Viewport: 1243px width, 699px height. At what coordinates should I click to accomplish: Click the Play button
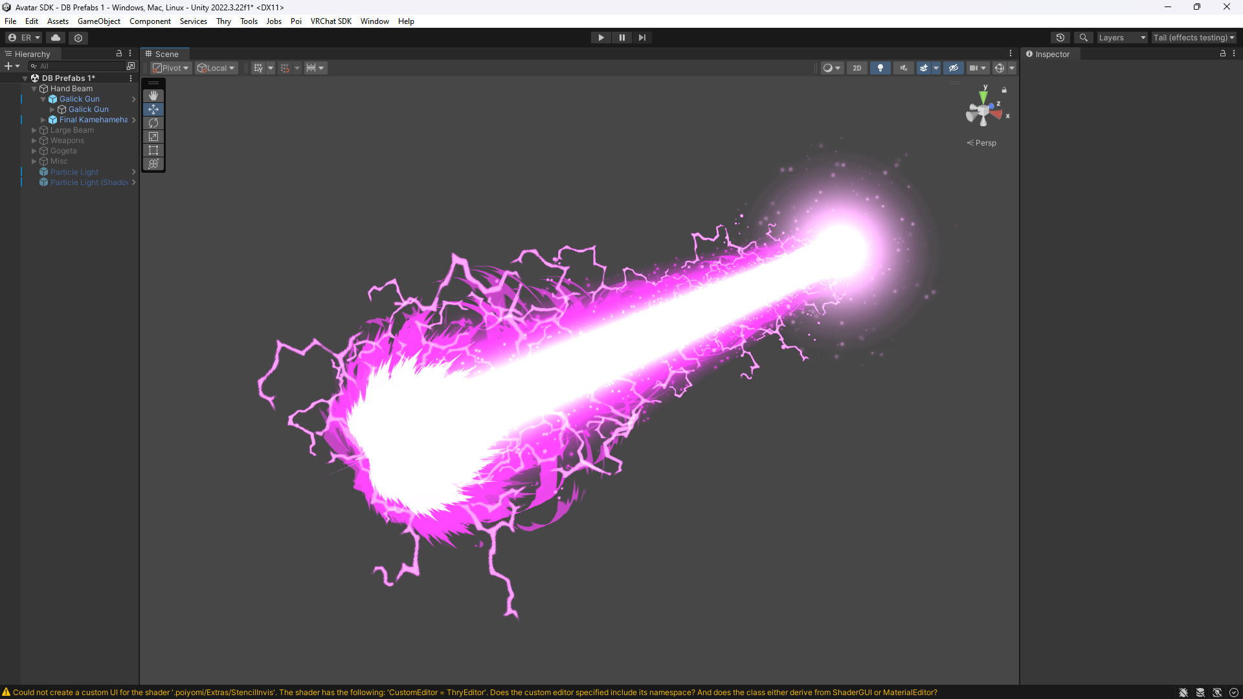tap(601, 38)
